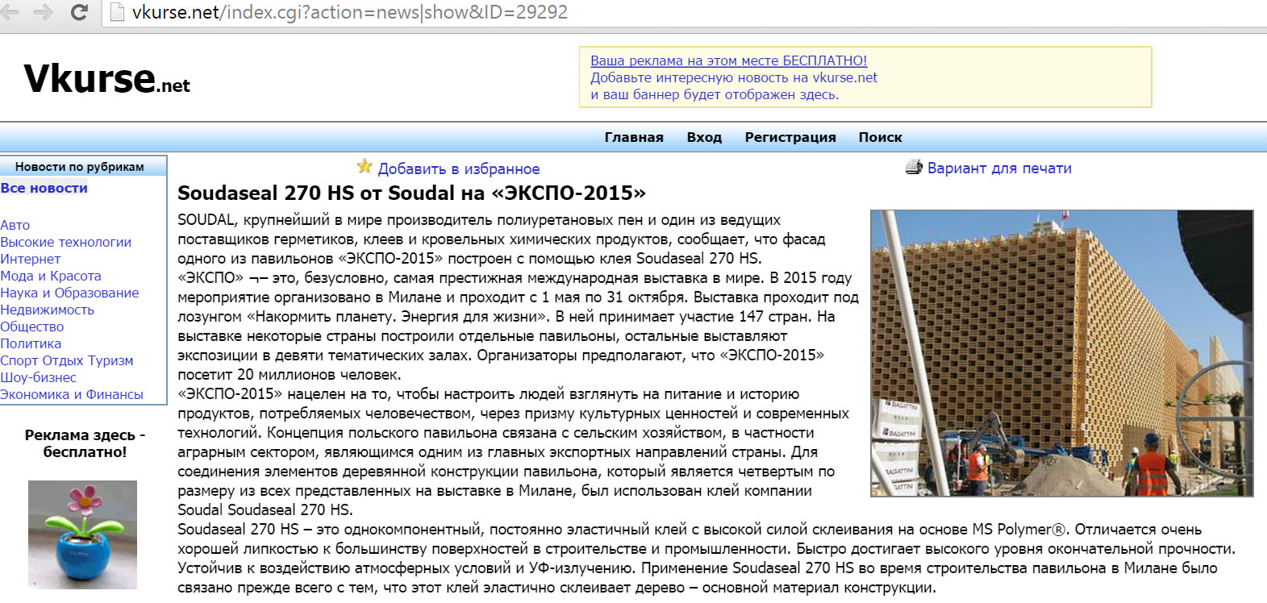Go to Главная in the navigation bar
Image resolution: width=1267 pixels, height=603 pixels.
click(x=634, y=137)
